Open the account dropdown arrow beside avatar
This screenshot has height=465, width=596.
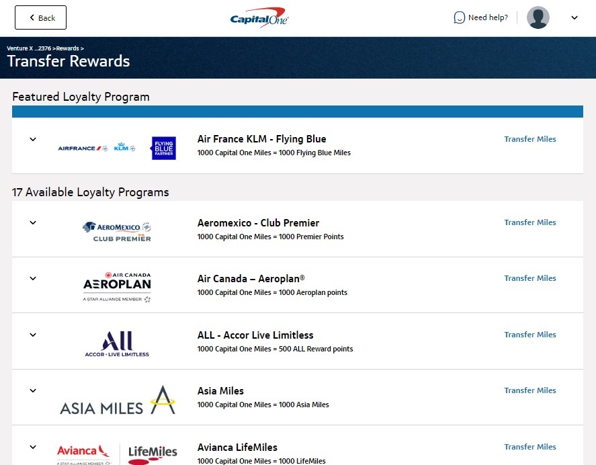(574, 17)
